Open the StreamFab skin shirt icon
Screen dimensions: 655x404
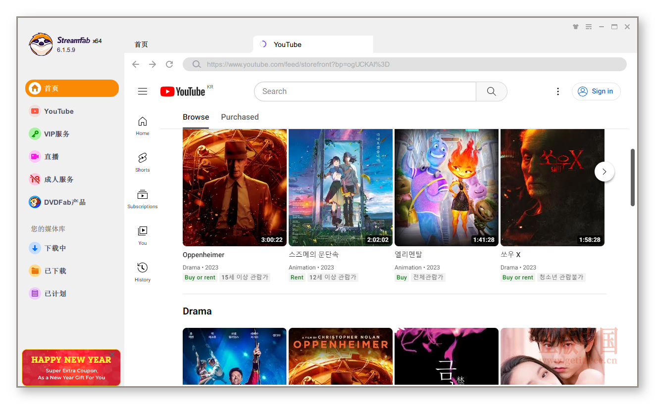coord(575,27)
